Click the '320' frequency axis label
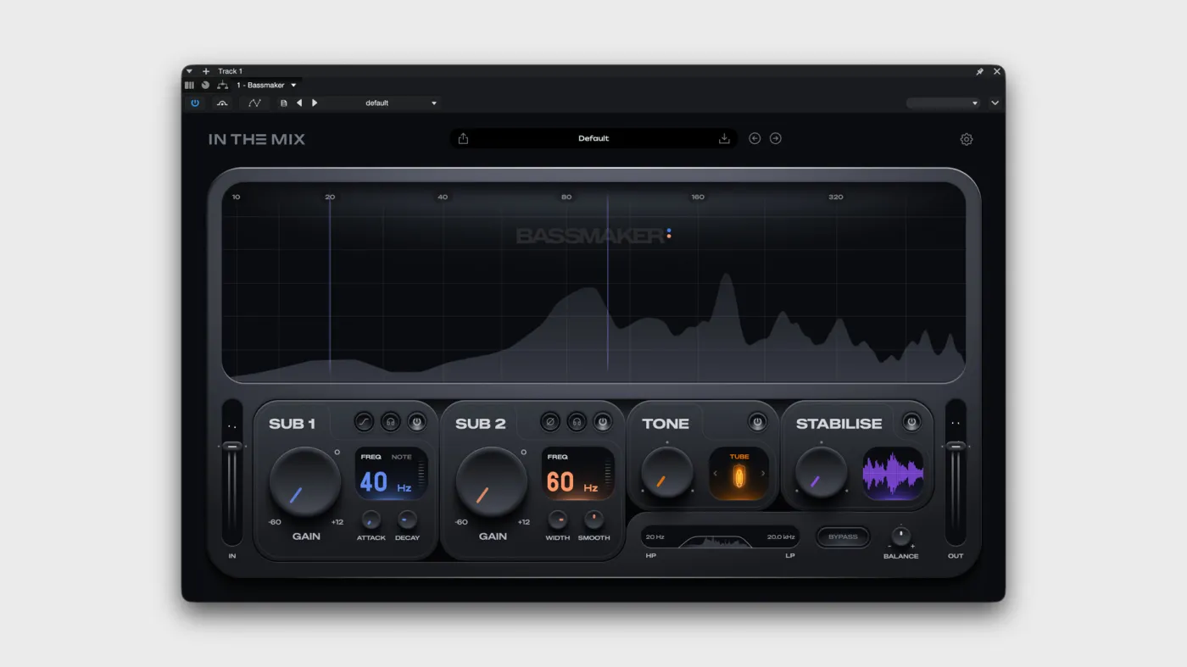Viewport: 1187px width, 667px height. (836, 197)
